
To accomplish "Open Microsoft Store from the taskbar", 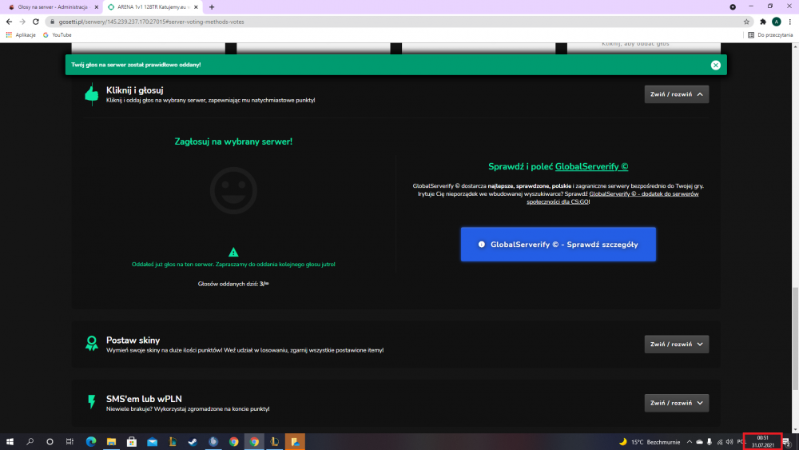I will coord(132,442).
